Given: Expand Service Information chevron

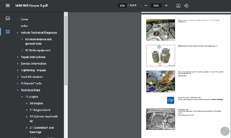Looking at the screenshot, I should tap(18, 64).
